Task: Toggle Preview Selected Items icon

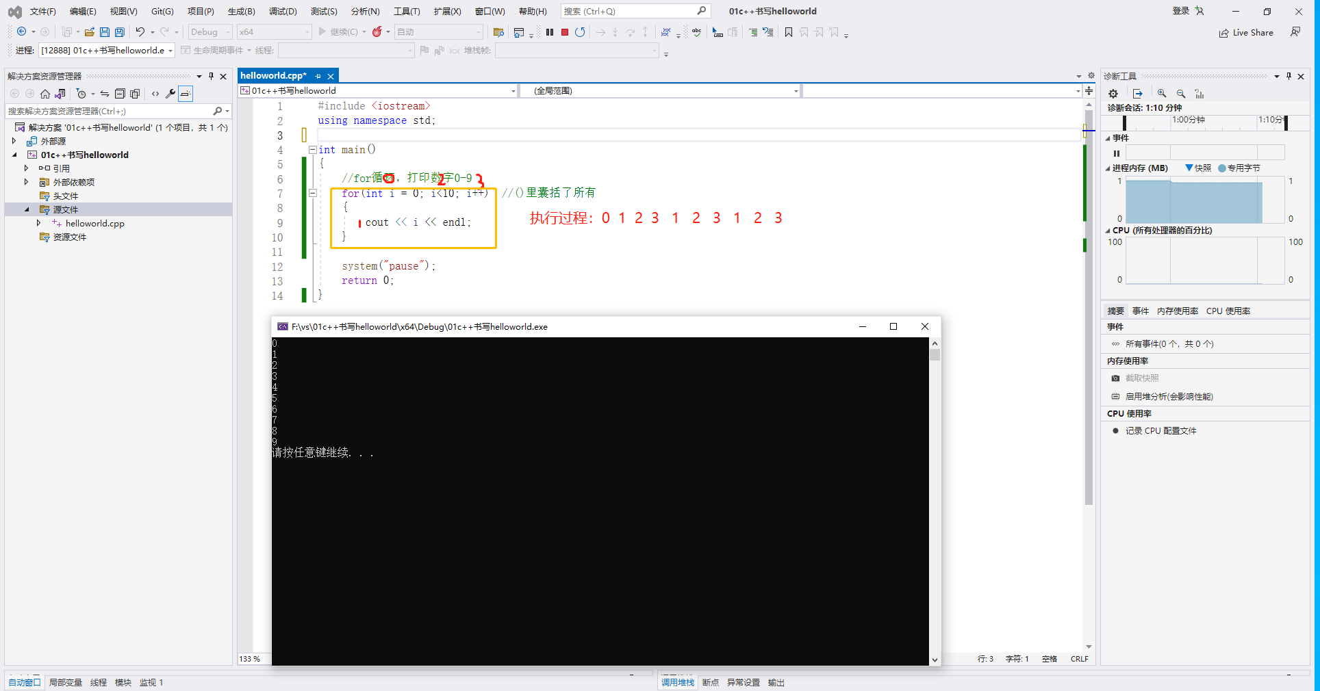Action: pos(186,94)
